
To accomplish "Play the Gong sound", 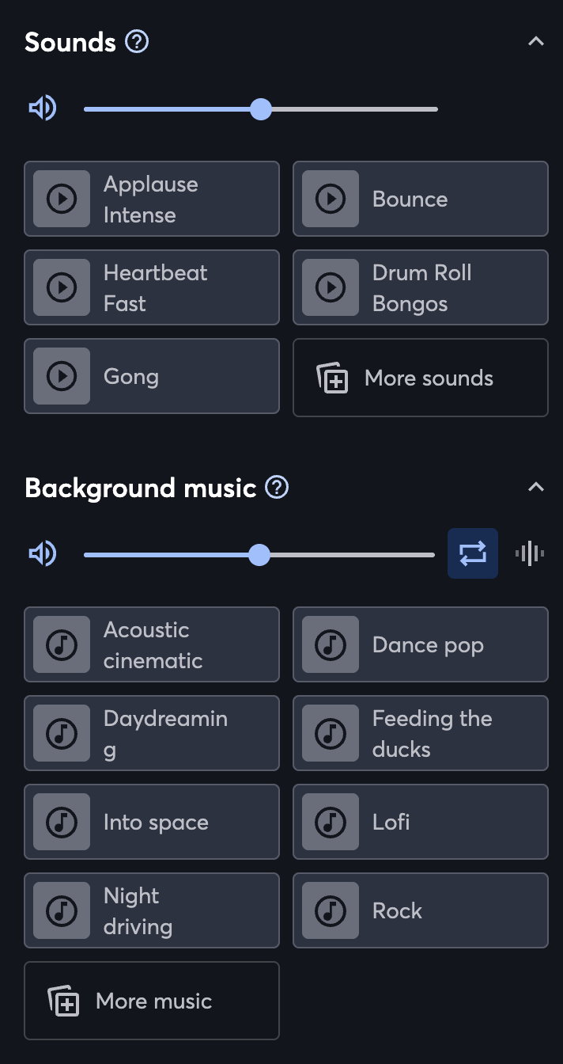I will click(62, 376).
